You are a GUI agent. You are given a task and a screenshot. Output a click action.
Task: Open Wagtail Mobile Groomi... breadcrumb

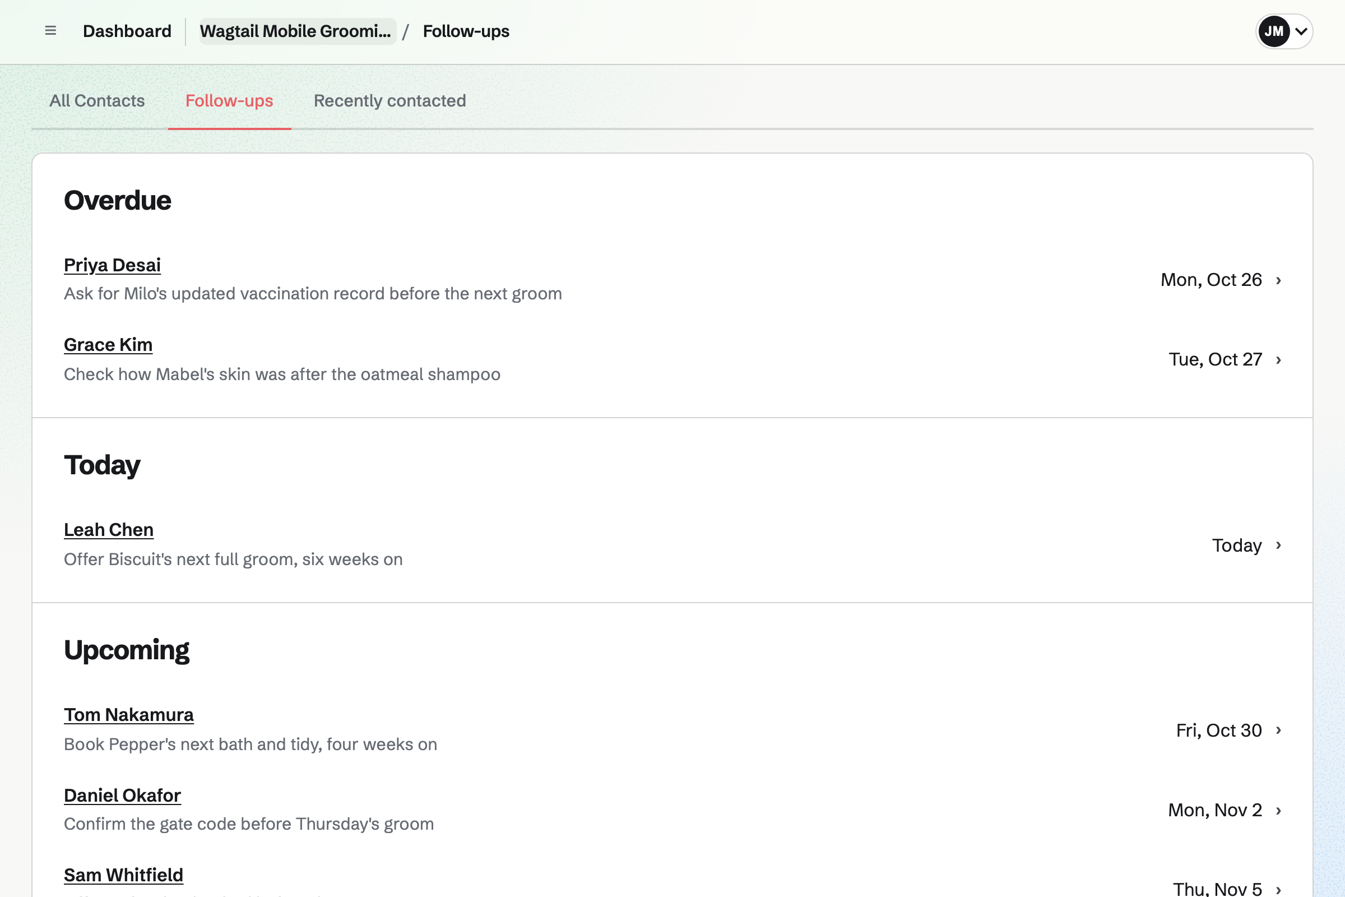[297, 31]
